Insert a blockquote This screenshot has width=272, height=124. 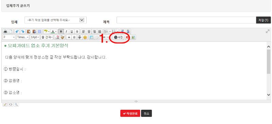pos(69,37)
